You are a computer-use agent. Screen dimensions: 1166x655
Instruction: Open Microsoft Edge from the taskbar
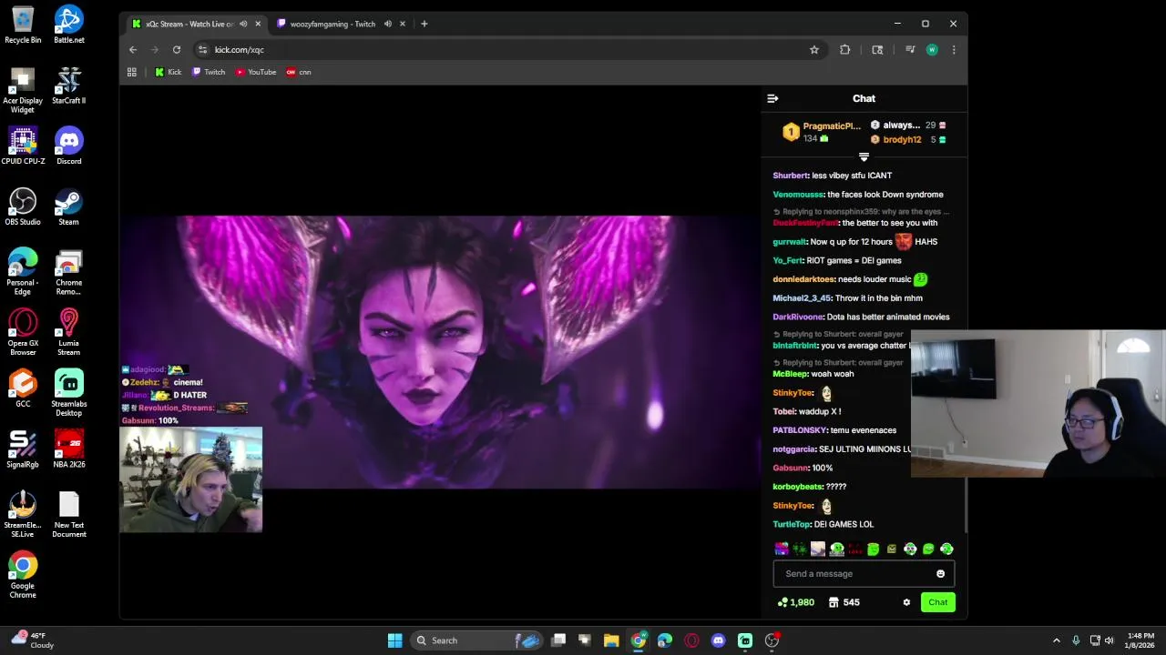[665, 640]
